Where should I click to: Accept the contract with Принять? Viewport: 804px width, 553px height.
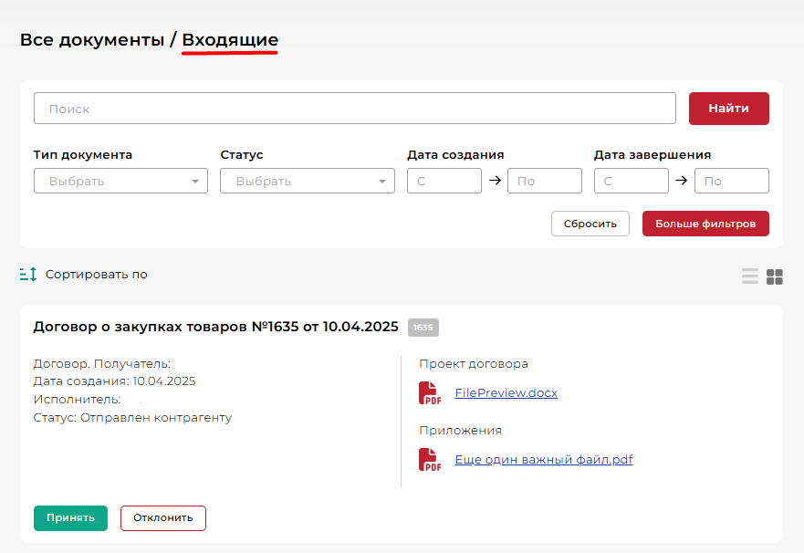[x=70, y=517]
